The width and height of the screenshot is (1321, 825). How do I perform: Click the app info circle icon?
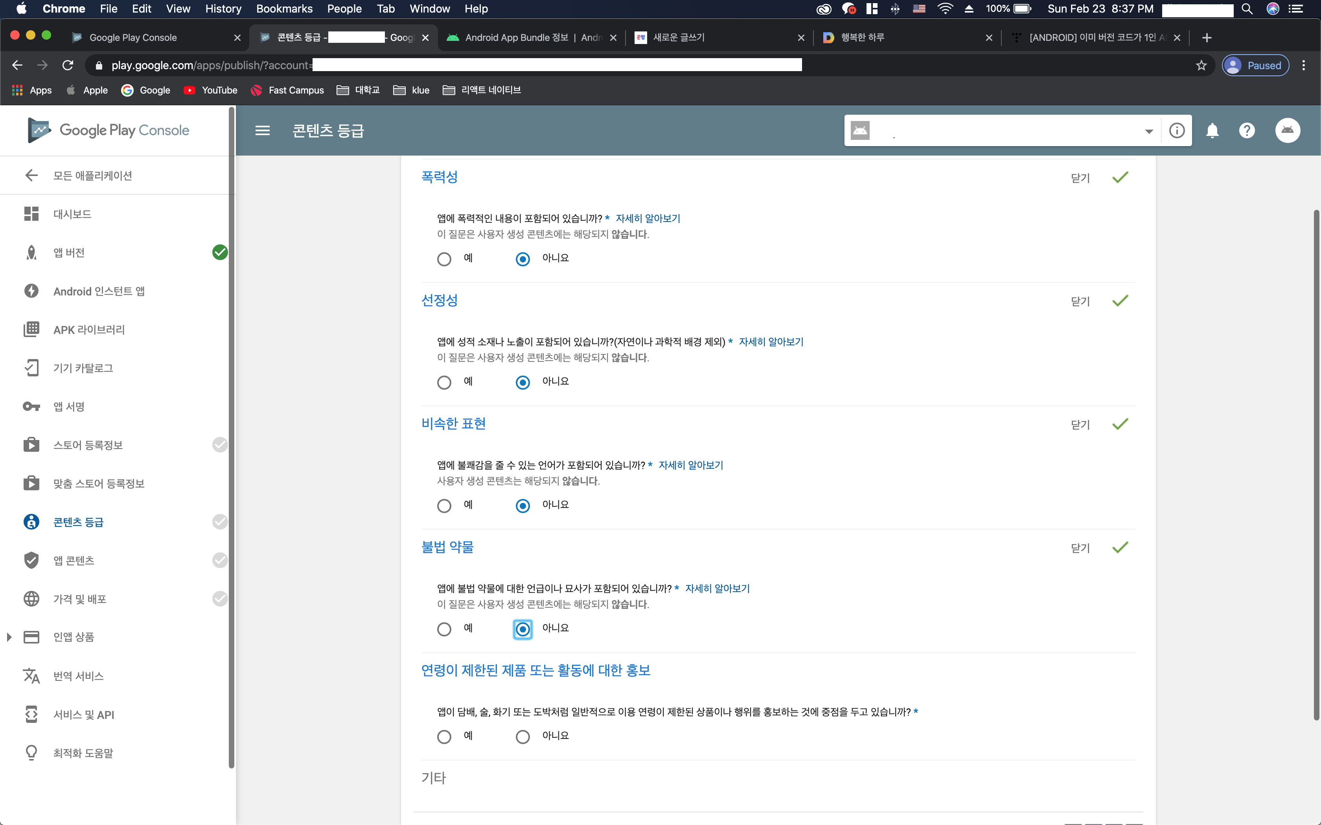point(1176,130)
